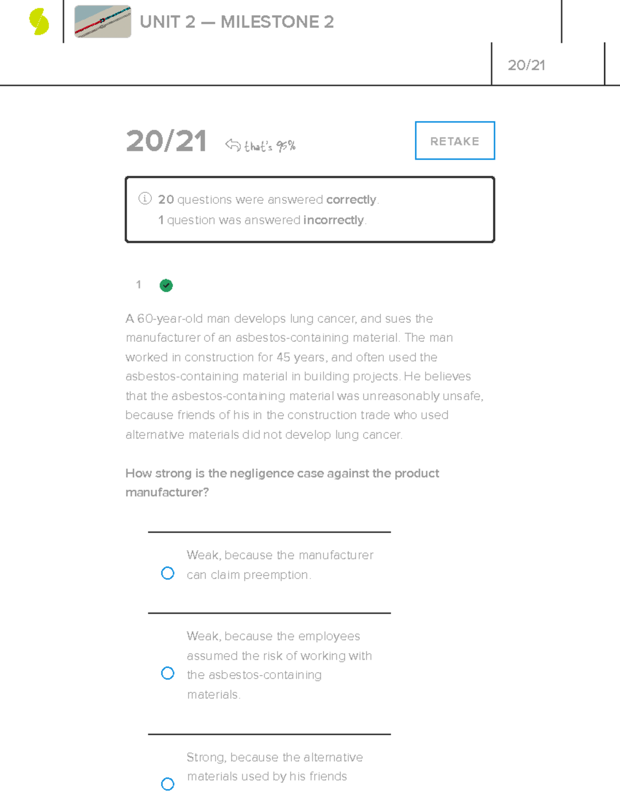Image resolution: width=620 pixels, height=803 pixels.
Task: Select the "employees assumed the risk" answer option
Action: [167, 673]
